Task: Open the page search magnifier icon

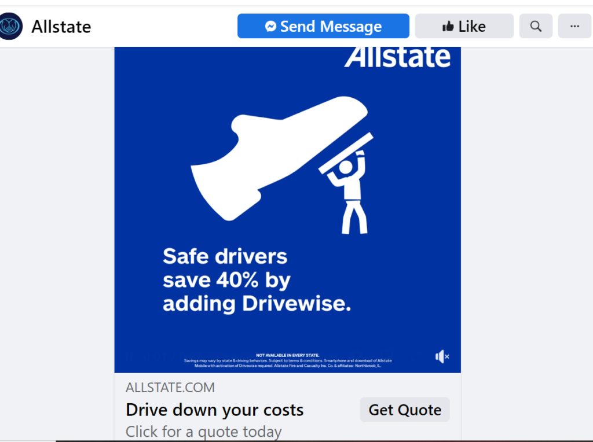Action: tap(536, 26)
